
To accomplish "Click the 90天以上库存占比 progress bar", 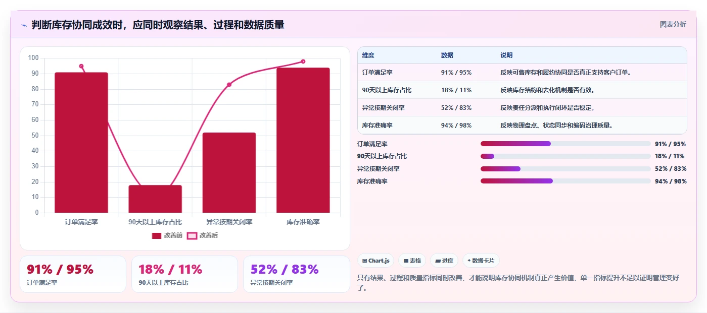I will tap(565, 156).
